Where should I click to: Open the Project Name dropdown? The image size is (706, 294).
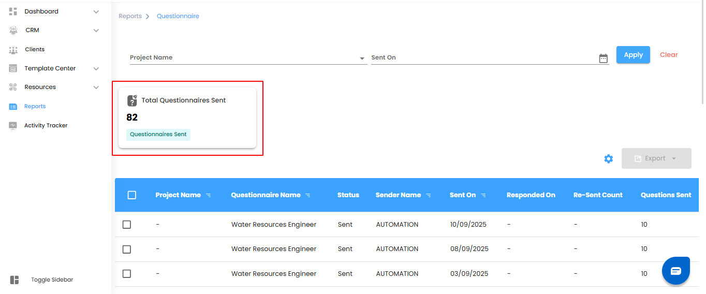coord(248,57)
